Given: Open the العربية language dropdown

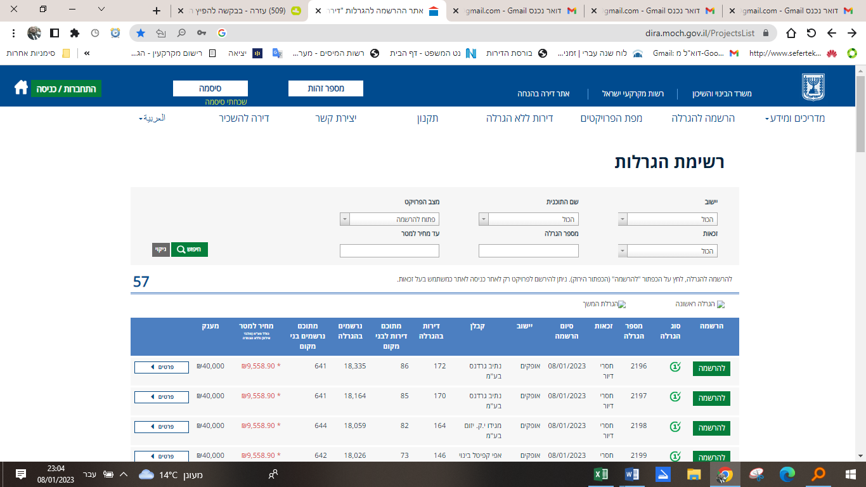Looking at the screenshot, I should pos(152,118).
